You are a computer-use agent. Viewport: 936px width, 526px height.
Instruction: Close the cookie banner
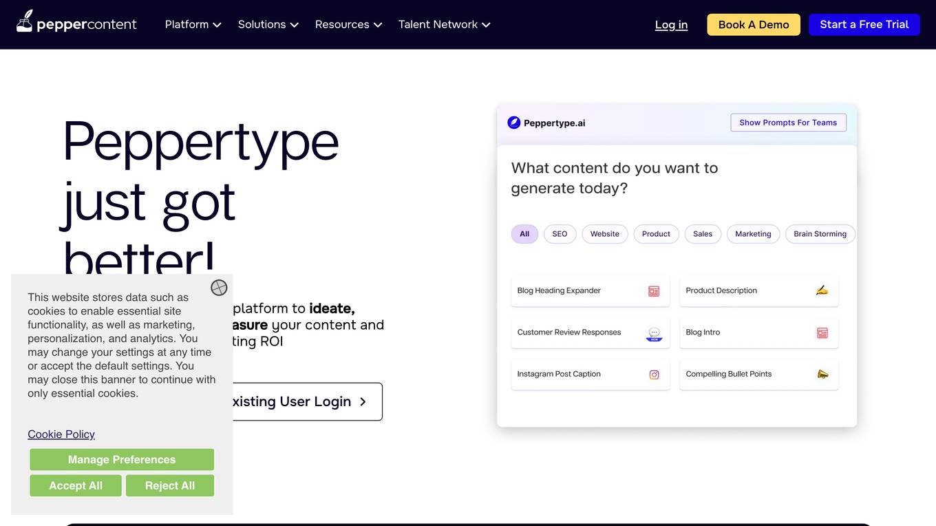pos(219,287)
